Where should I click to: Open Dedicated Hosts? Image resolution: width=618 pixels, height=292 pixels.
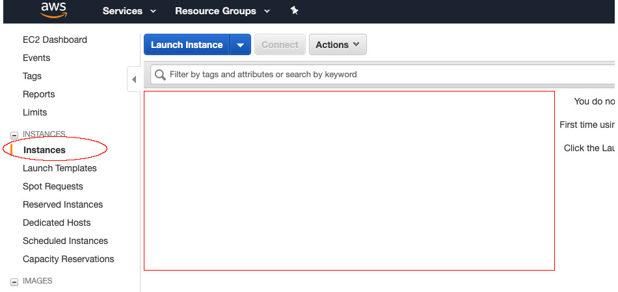57,223
